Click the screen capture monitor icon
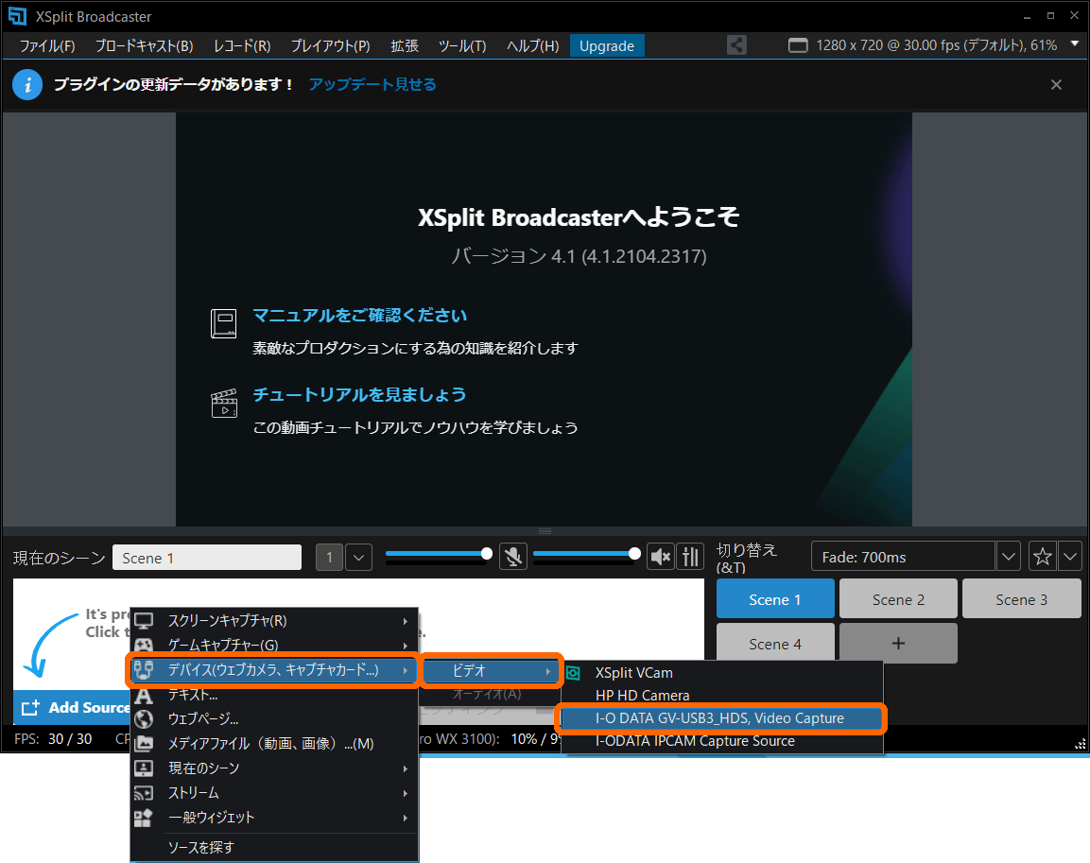The image size is (1090, 863). [144, 620]
